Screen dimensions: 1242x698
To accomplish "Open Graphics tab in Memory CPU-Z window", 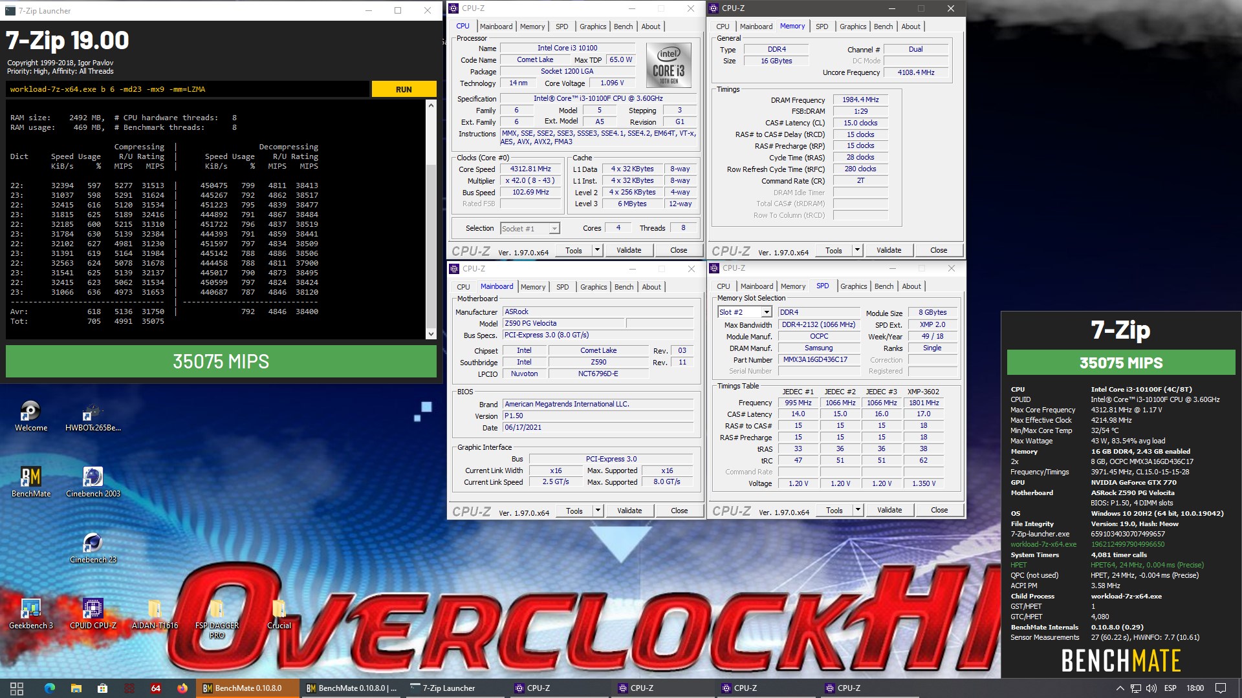I will 853,26.
